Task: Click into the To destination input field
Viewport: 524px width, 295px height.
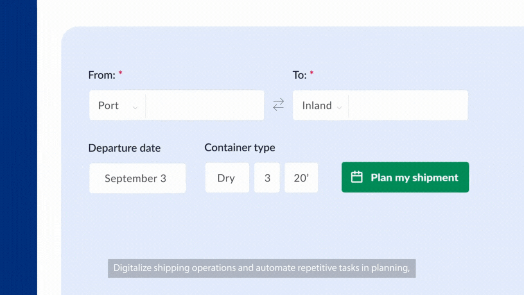Action: coord(408,105)
